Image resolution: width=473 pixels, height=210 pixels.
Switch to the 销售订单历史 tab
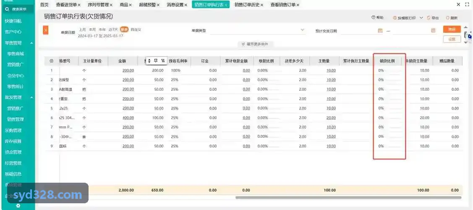tap(247, 5)
